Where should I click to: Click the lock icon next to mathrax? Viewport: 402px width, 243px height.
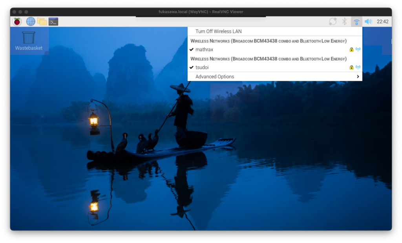pos(351,49)
